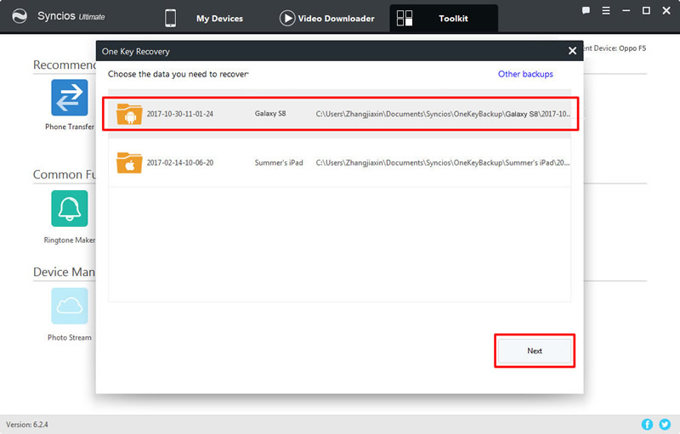The image size is (680, 434).
Task: Click the Galaxy S8 device name
Action: [270, 114]
